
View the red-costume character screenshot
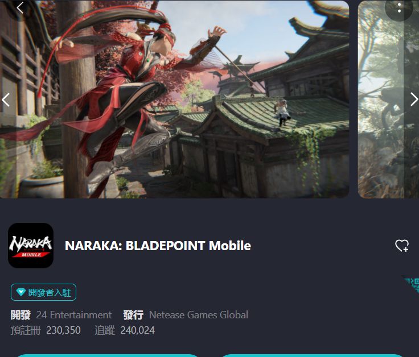click(175, 99)
